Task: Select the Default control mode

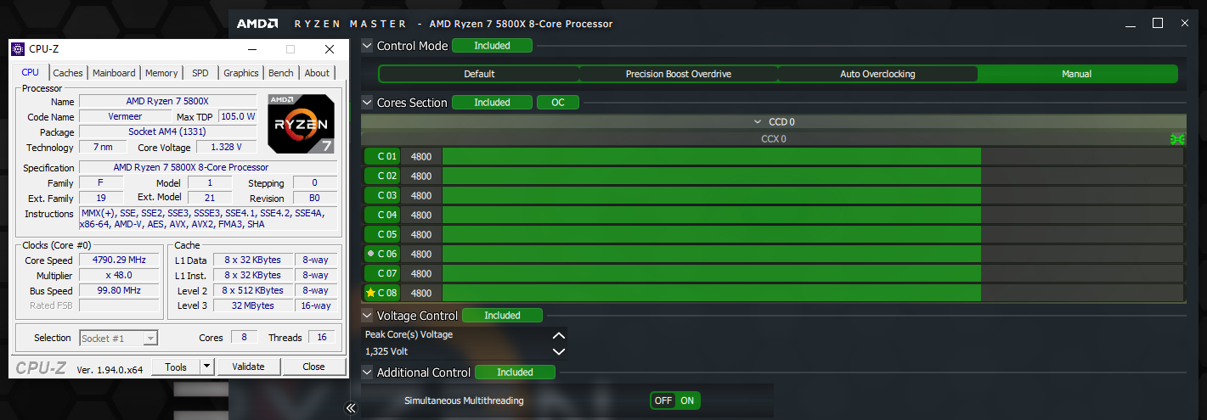Action: pos(479,74)
